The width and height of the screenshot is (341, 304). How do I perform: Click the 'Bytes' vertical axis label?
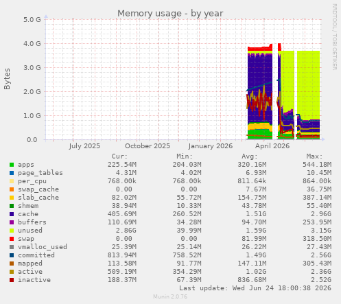pyautogui.click(x=7, y=79)
